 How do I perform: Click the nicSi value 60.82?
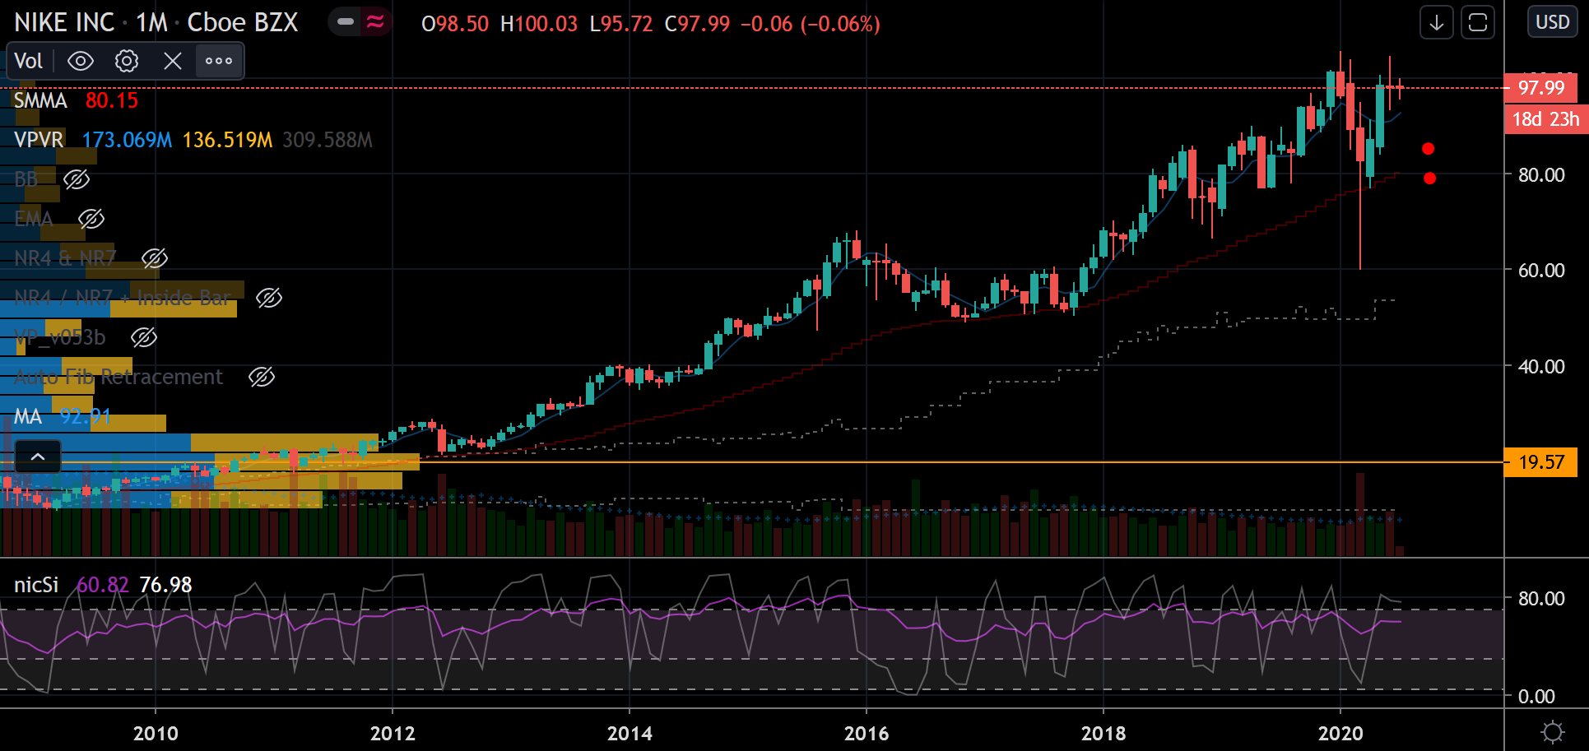[103, 585]
